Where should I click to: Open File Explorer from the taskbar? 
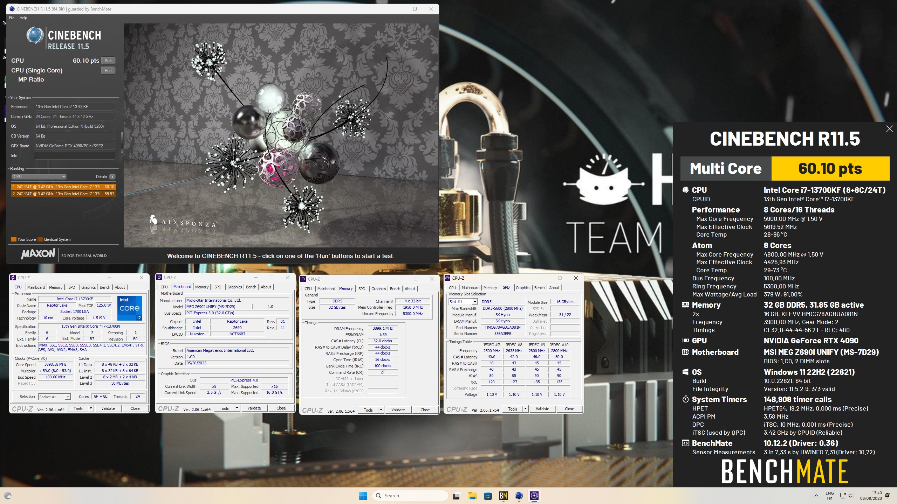point(472,496)
